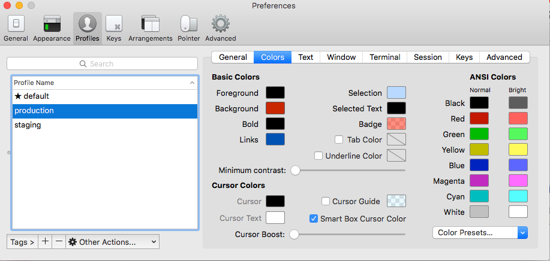
Task: Open the Cursor Guide color swatch
Action: pos(396,201)
